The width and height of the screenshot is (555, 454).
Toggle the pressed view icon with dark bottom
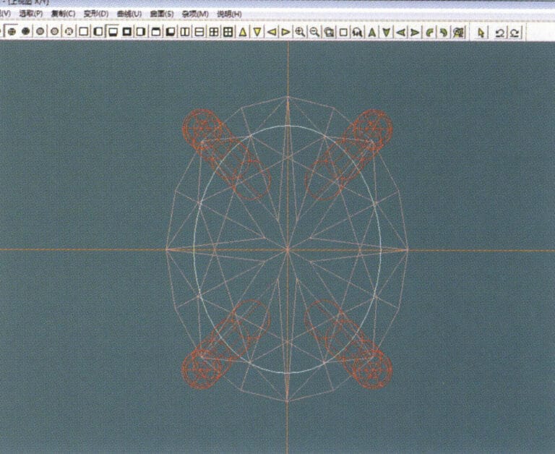[x=113, y=32]
